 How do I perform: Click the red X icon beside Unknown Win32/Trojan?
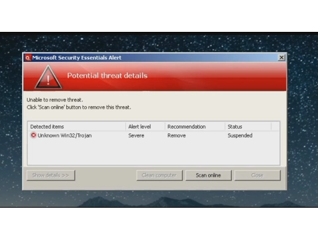click(33, 135)
